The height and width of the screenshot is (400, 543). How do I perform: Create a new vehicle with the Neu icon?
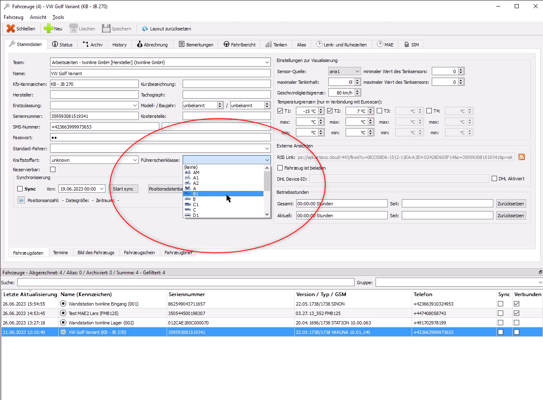(48, 29)
